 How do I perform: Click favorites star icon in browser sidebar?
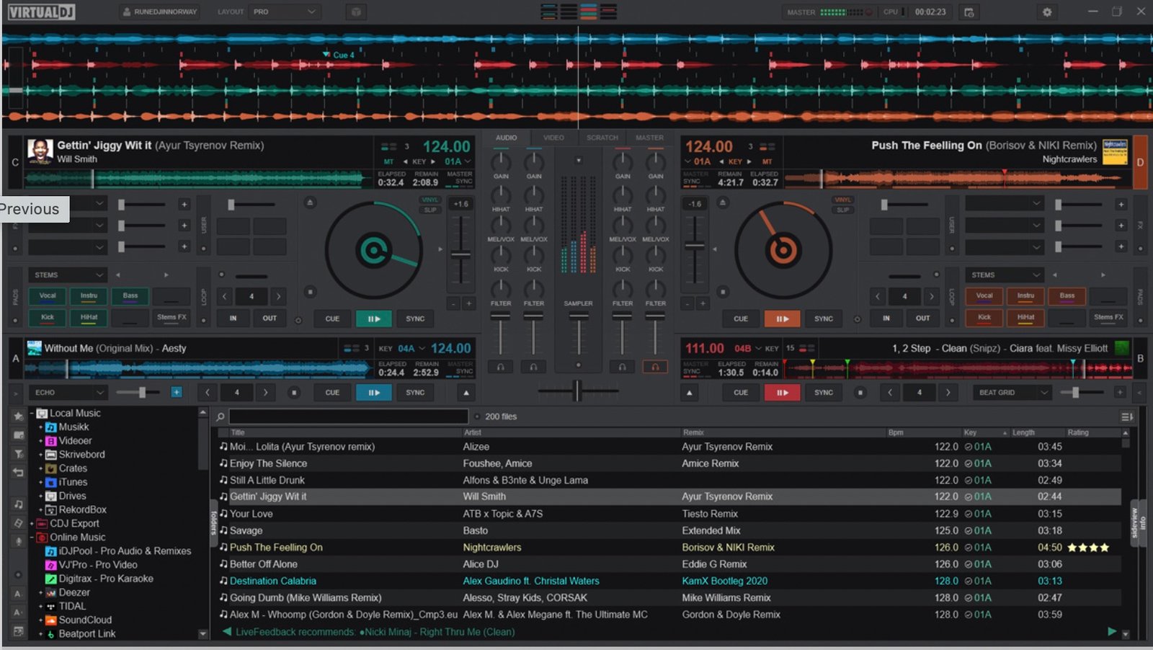pos(19,416)
